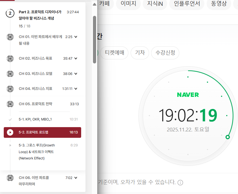The width and height of the screenshot is (238, 194).
Task: Click the 6:29 duration on lesson 5-3
Action: [x=74, y=145]
